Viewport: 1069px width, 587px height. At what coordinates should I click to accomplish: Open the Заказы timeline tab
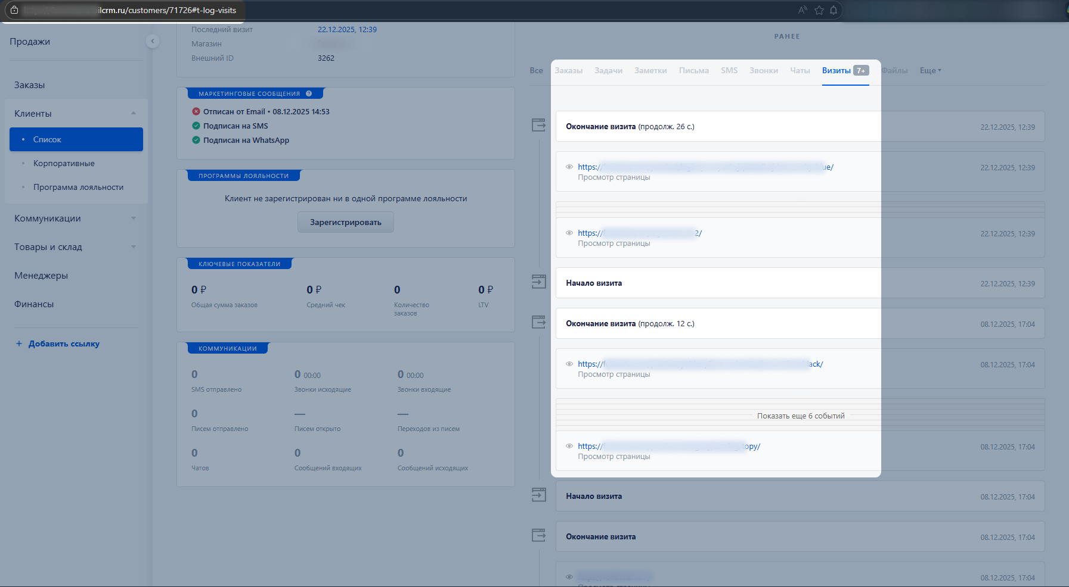pyautogui.click(x=569, y=70)
